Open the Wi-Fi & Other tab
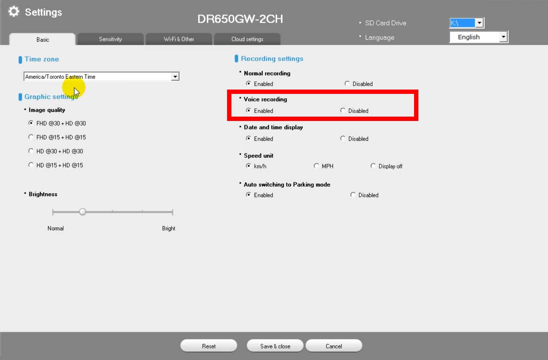 (x=179, y=39)
